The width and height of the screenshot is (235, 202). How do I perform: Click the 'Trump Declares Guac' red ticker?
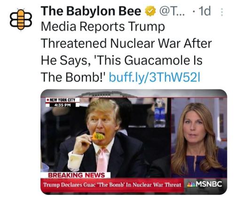tap(112, 185)
